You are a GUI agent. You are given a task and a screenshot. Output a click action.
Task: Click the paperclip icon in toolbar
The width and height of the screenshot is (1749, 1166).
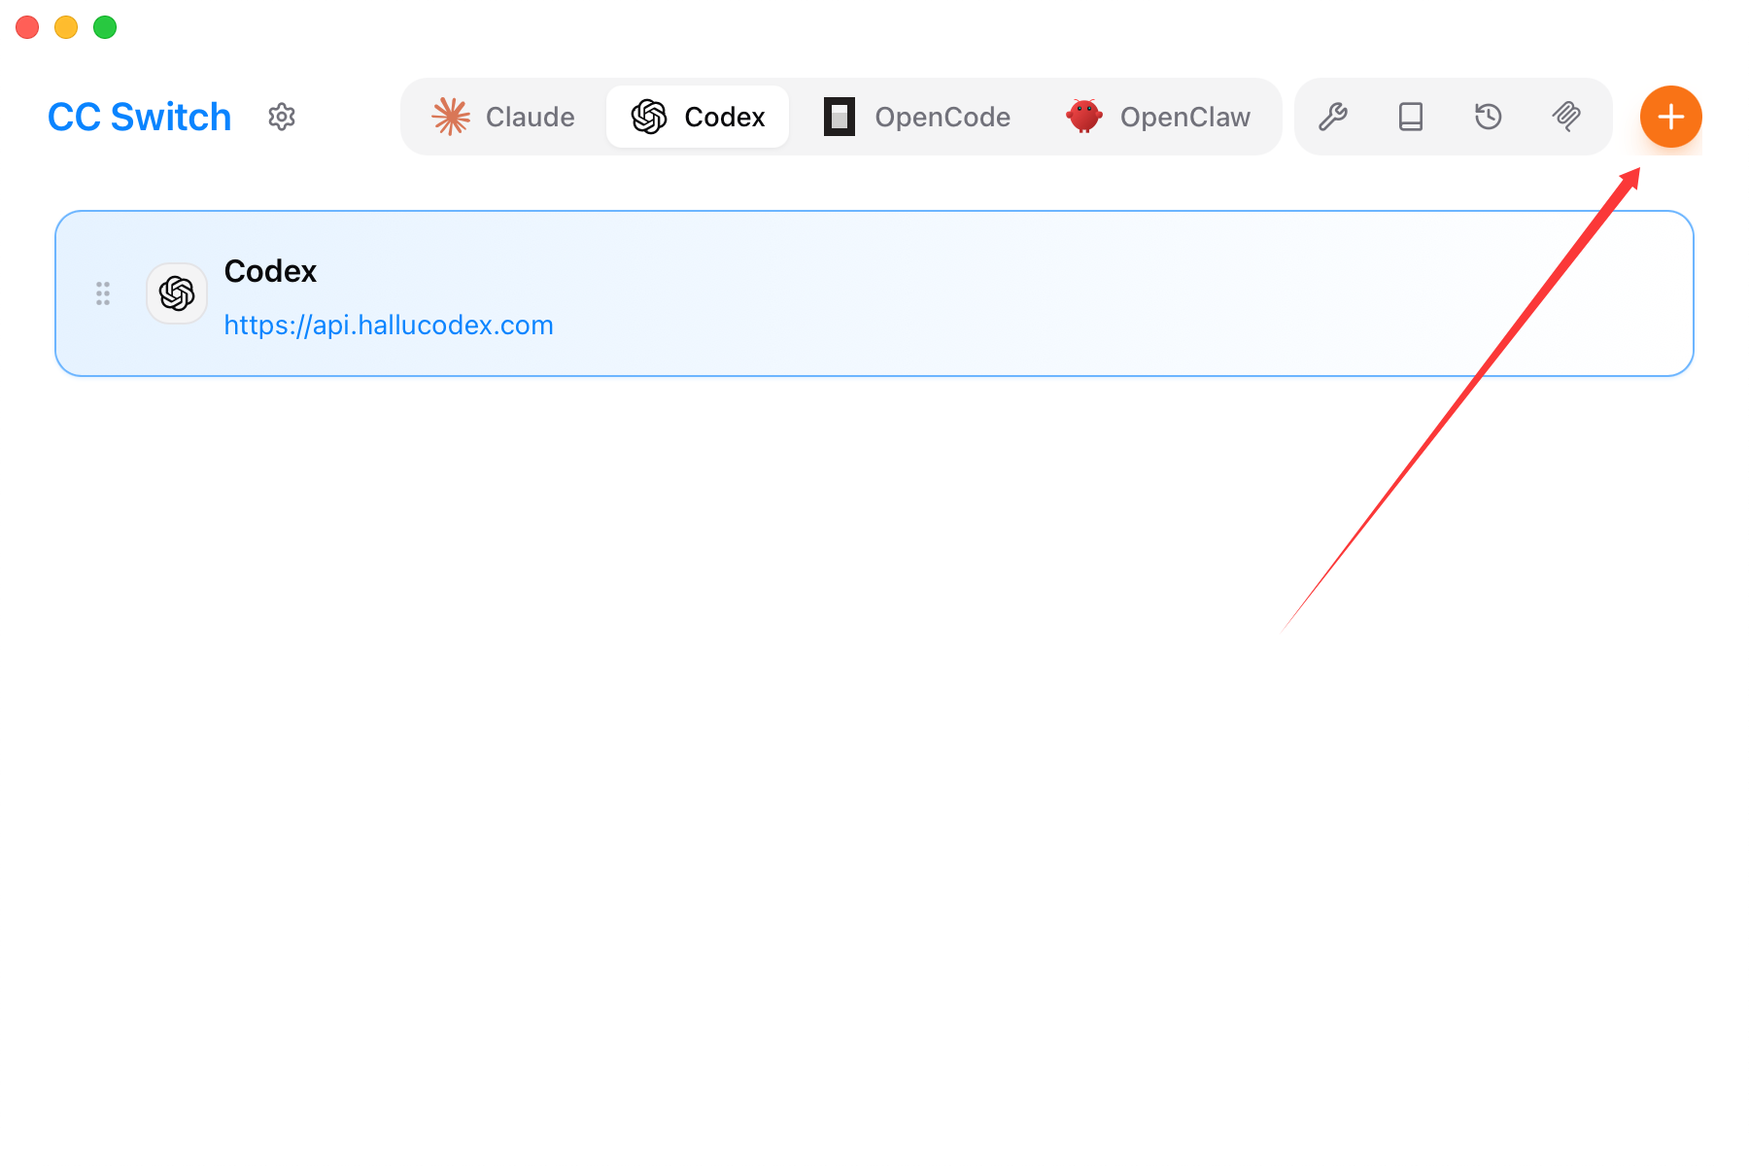[1565, 117]
